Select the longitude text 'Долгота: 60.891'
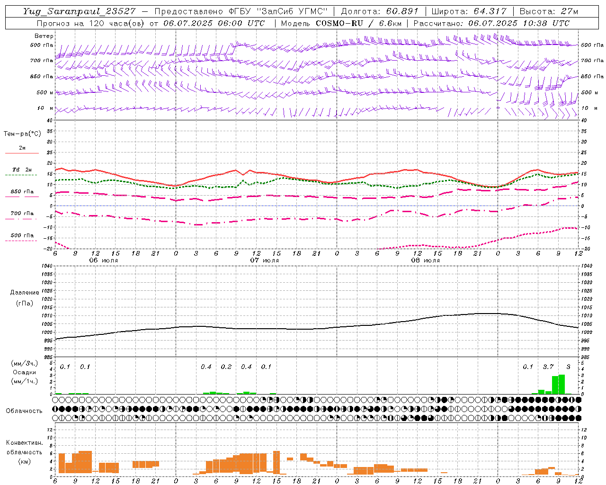 tap(380, 11)
